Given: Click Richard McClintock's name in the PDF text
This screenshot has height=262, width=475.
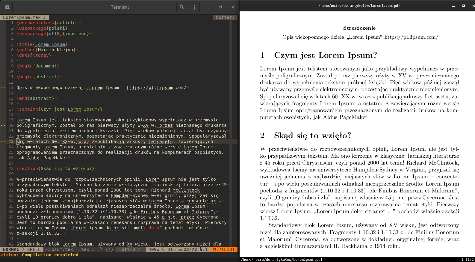Looking at the screenshot, I should click(x=432, y=163).
